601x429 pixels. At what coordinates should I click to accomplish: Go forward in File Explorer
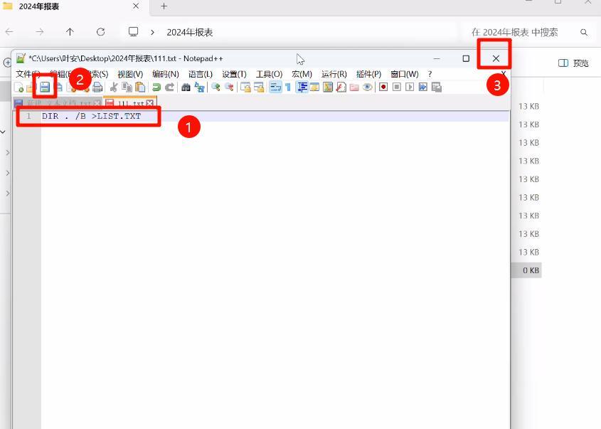click(x=40, y=32)
